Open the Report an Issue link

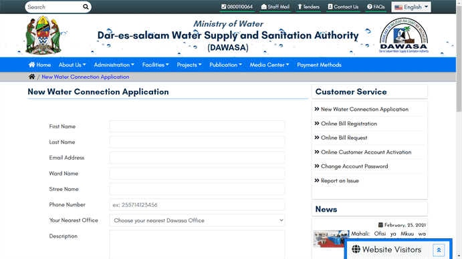coord(340,181)
